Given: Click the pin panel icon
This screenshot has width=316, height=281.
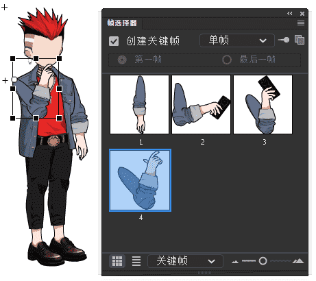Looking at the screenshot, I should pos(284,40).
